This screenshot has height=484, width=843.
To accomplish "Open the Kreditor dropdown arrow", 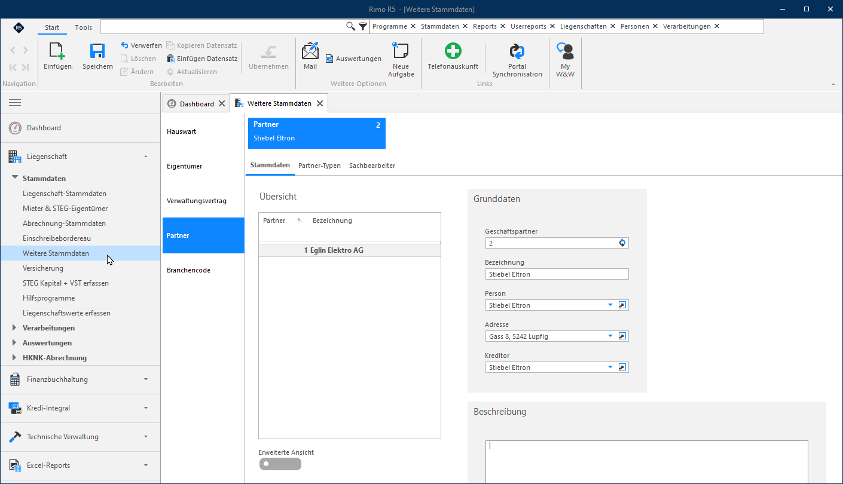I will click(610, 367).
